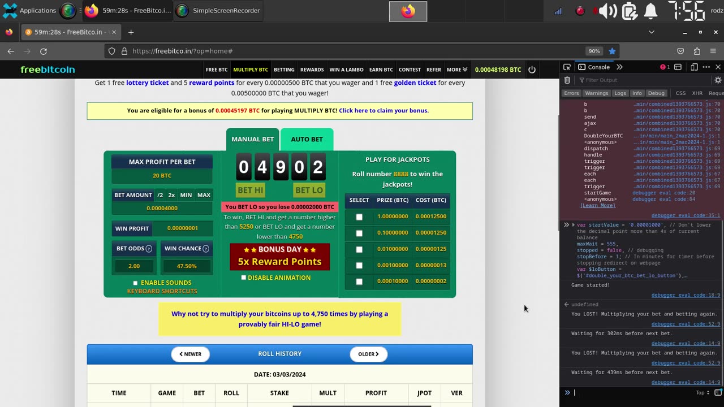Viewport: 724px width, 407px height.
Task: Click red record indicator tray icon
Action: (x=580, y=11)
